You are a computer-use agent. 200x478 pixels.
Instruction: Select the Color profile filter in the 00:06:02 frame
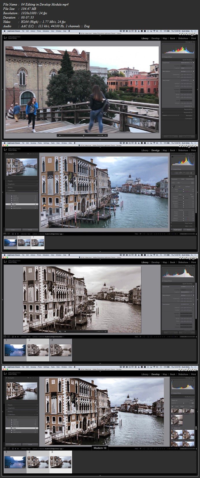pos(177,407)
